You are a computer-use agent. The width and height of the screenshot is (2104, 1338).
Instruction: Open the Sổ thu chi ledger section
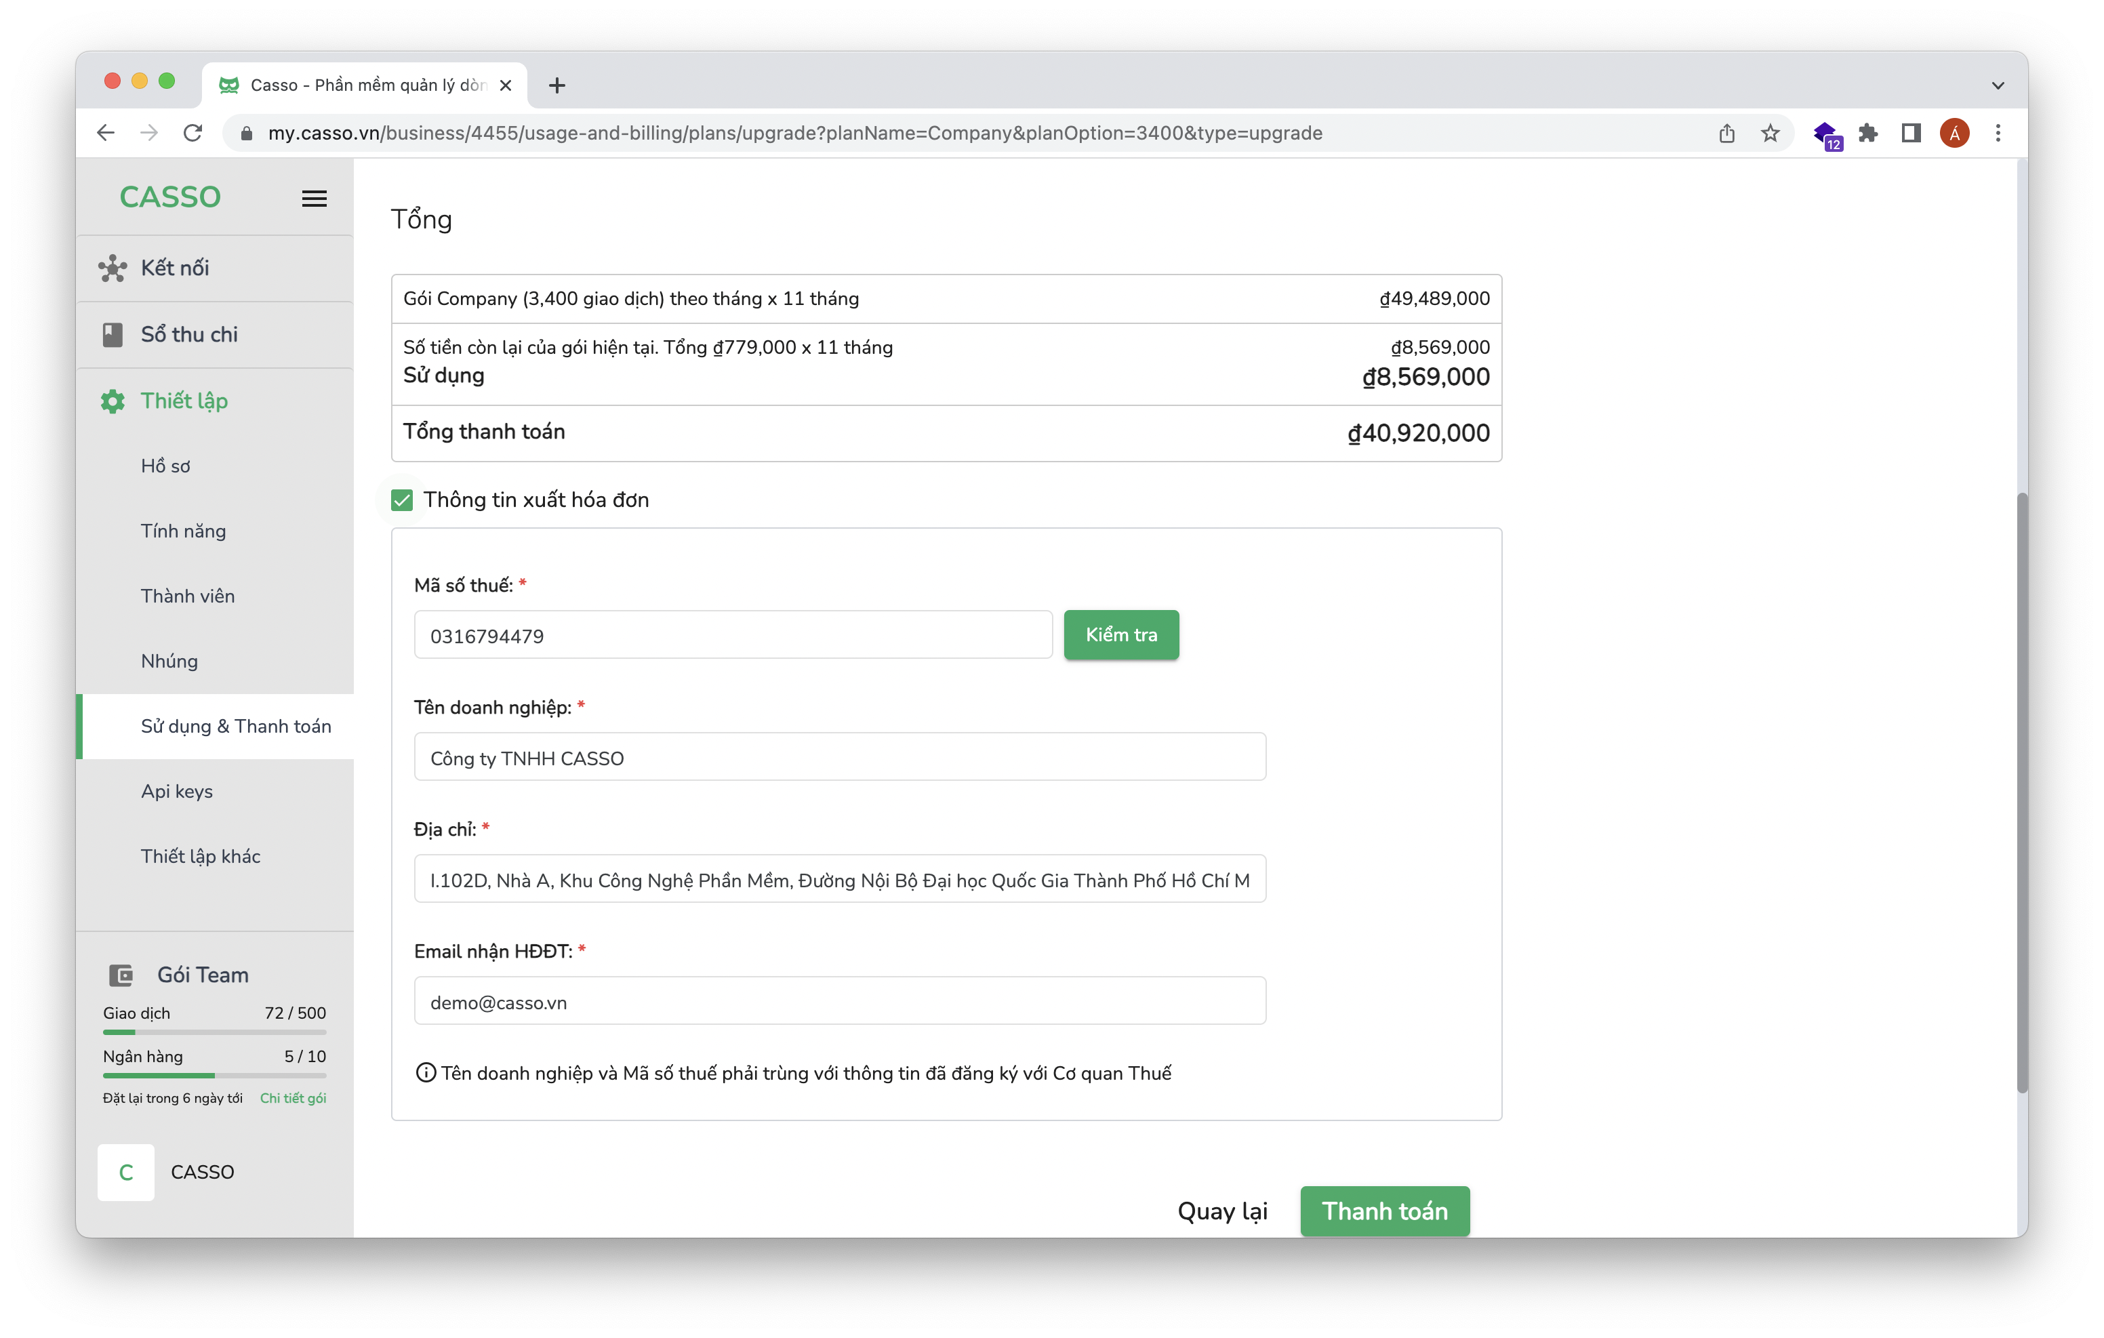[188, 335]
